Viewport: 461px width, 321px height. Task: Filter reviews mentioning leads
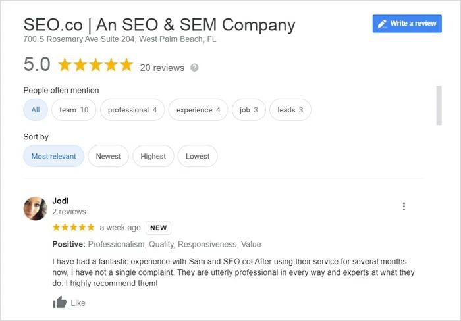click(x=290, y=110)
